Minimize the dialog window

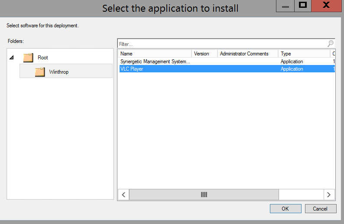[285, 6]
